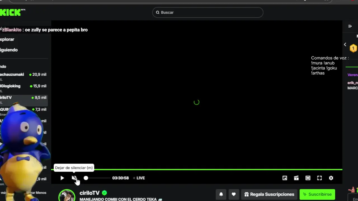This screenshot has height=201, width=358.
Task: Toggle notifications with the bell icon
Action: click(x=221, y=194)
